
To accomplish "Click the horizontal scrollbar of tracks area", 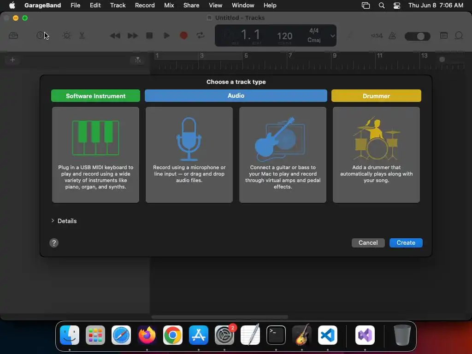I will pyautogui.click(x=220, y=317).
